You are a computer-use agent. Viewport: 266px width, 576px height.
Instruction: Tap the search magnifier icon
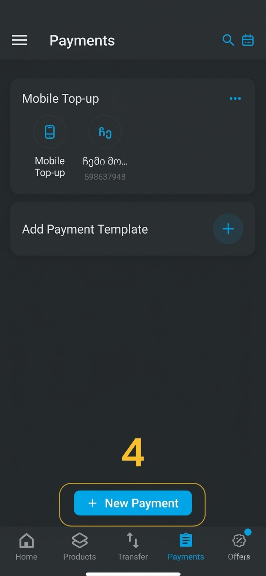tap(228, 40)
